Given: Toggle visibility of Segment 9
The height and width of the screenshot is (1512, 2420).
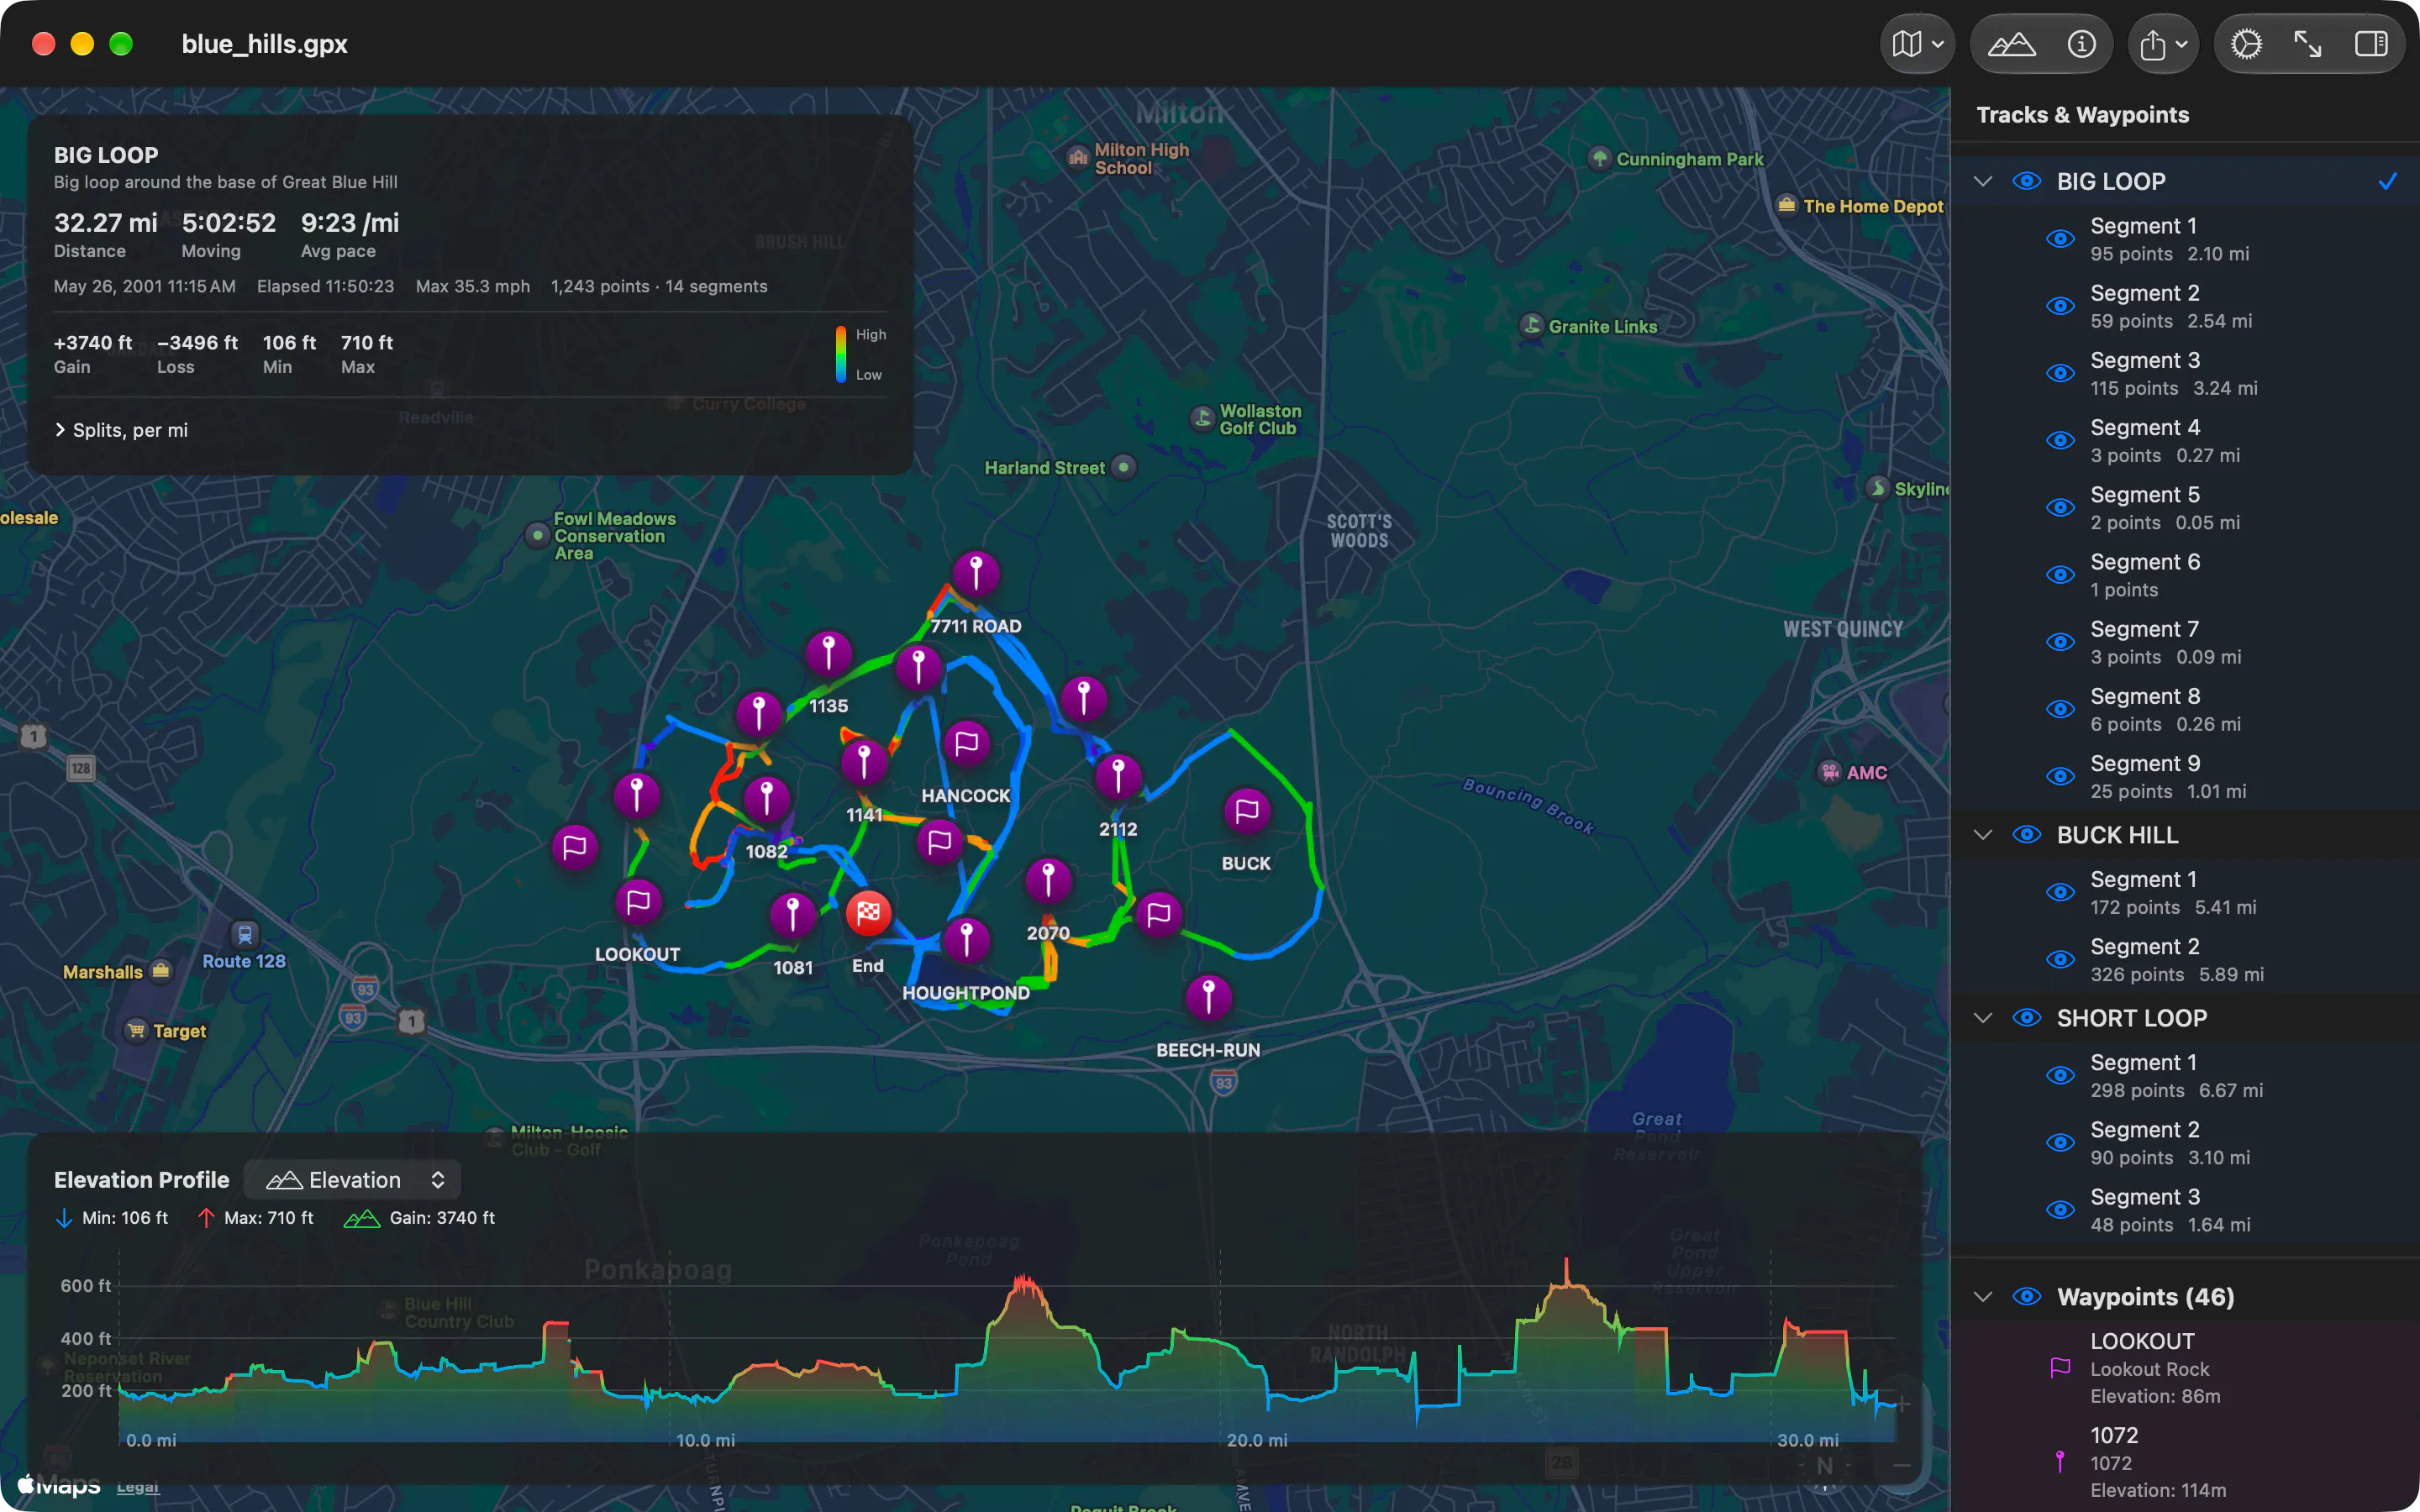Looking at the screenshot, I should coord(2060,776).
